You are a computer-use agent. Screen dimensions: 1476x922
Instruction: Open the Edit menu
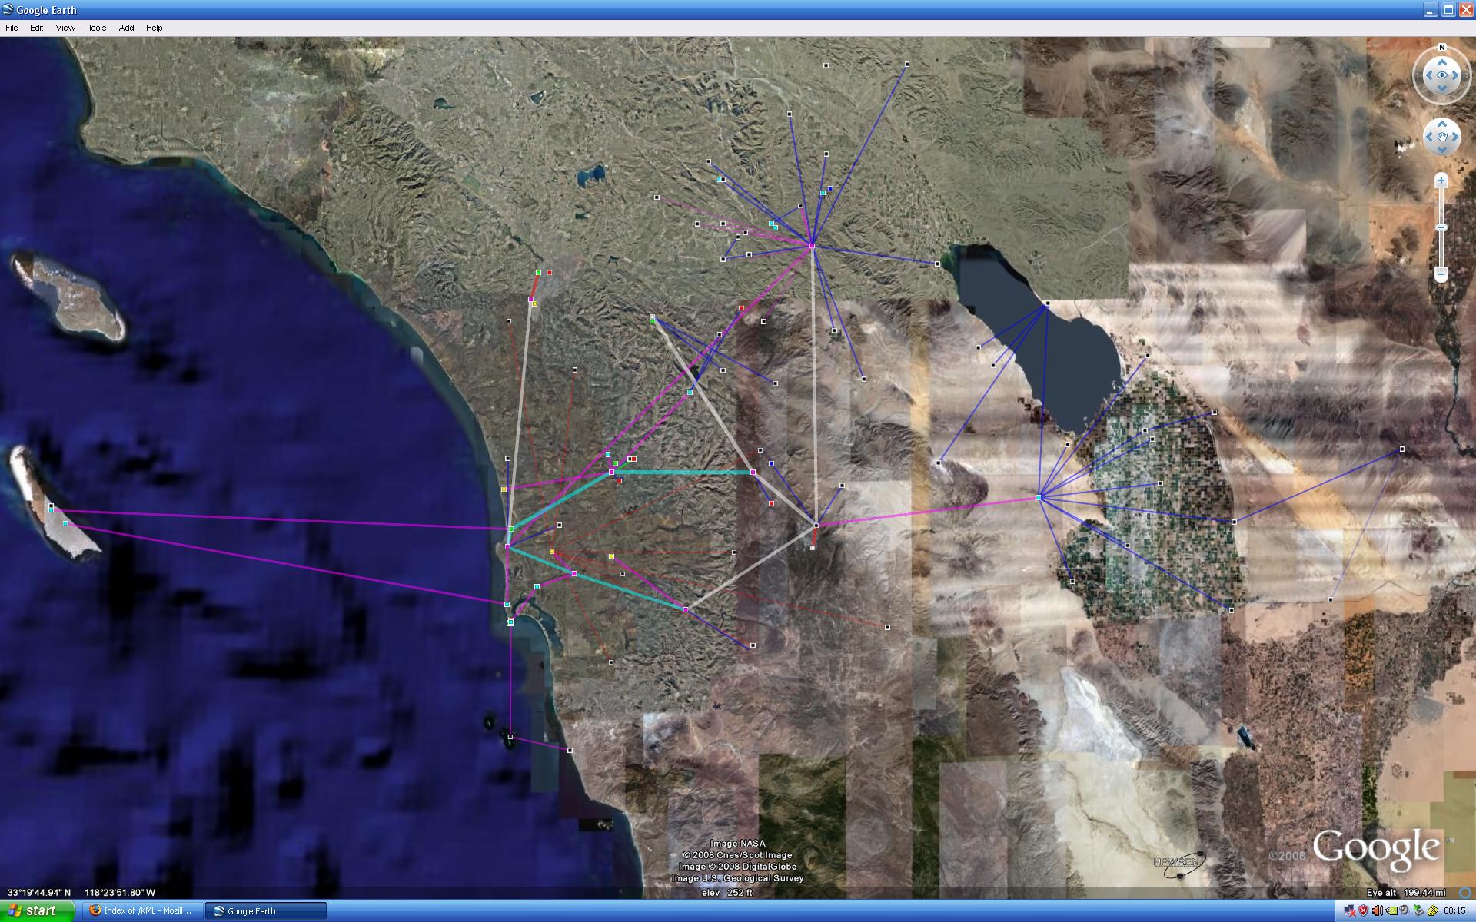[x=37, y=28]
